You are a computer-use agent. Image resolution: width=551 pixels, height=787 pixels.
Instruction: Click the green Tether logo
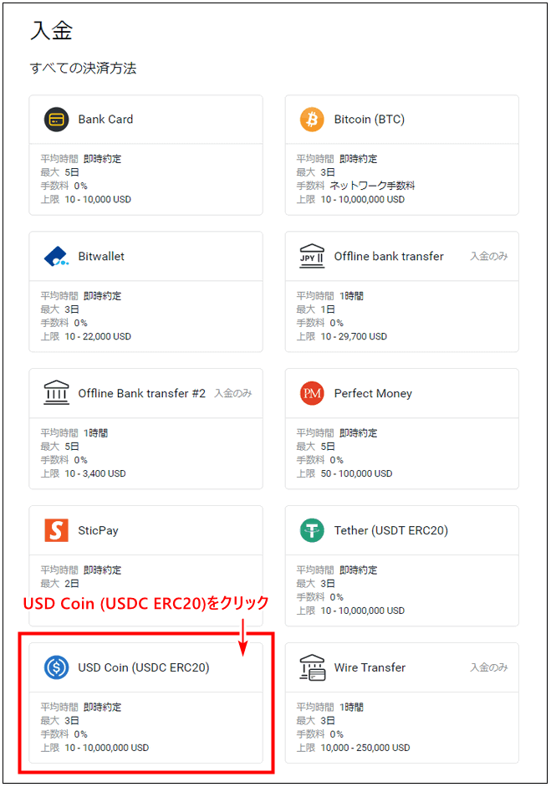pyautogui.click(x=312, y=530)
